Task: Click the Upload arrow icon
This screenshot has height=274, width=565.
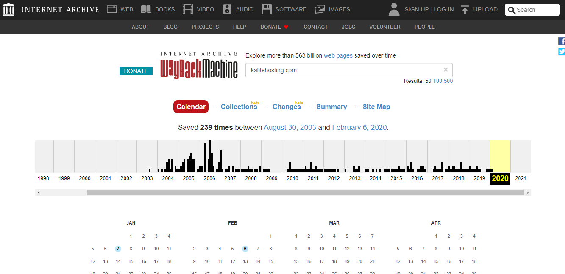Action: pyautogui.click(x=465, y=9)
